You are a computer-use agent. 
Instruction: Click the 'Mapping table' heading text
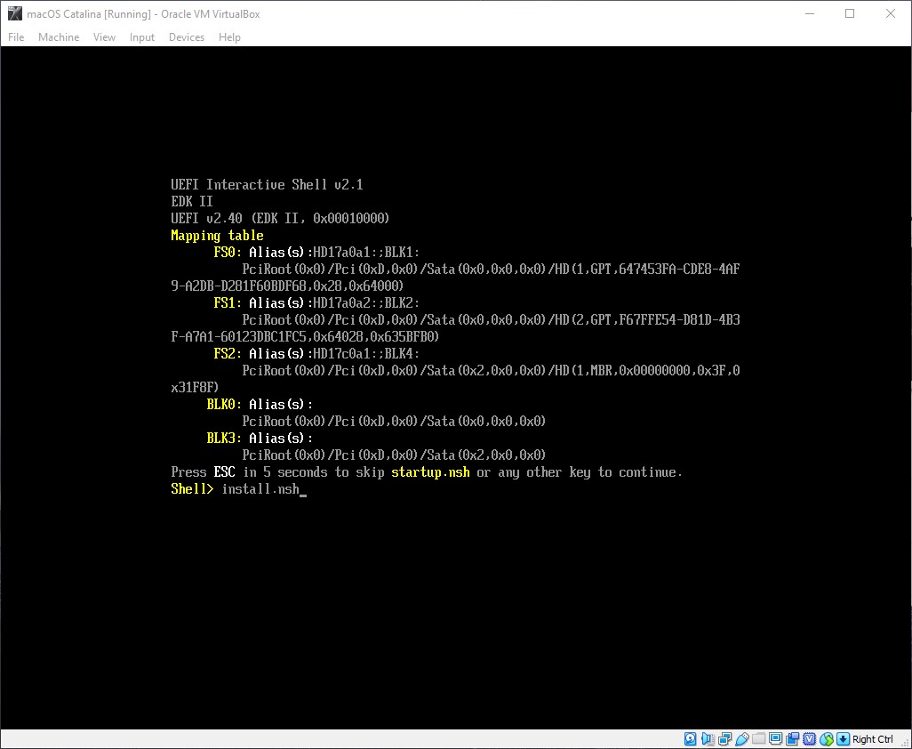(x=217, y=236)
